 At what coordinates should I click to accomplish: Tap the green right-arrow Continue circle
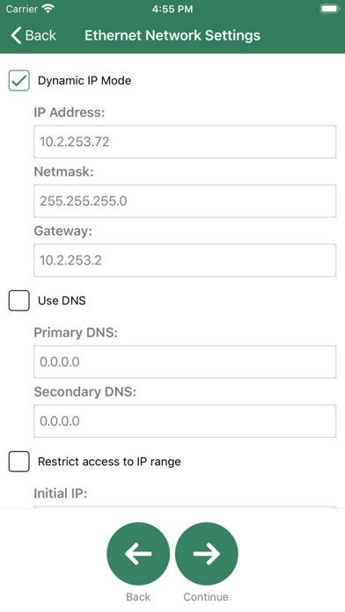(x=206, y=553)
